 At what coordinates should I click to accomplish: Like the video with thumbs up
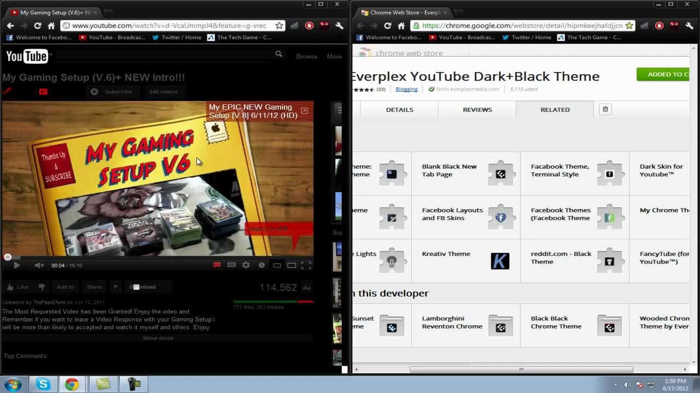tap(17, 287)
